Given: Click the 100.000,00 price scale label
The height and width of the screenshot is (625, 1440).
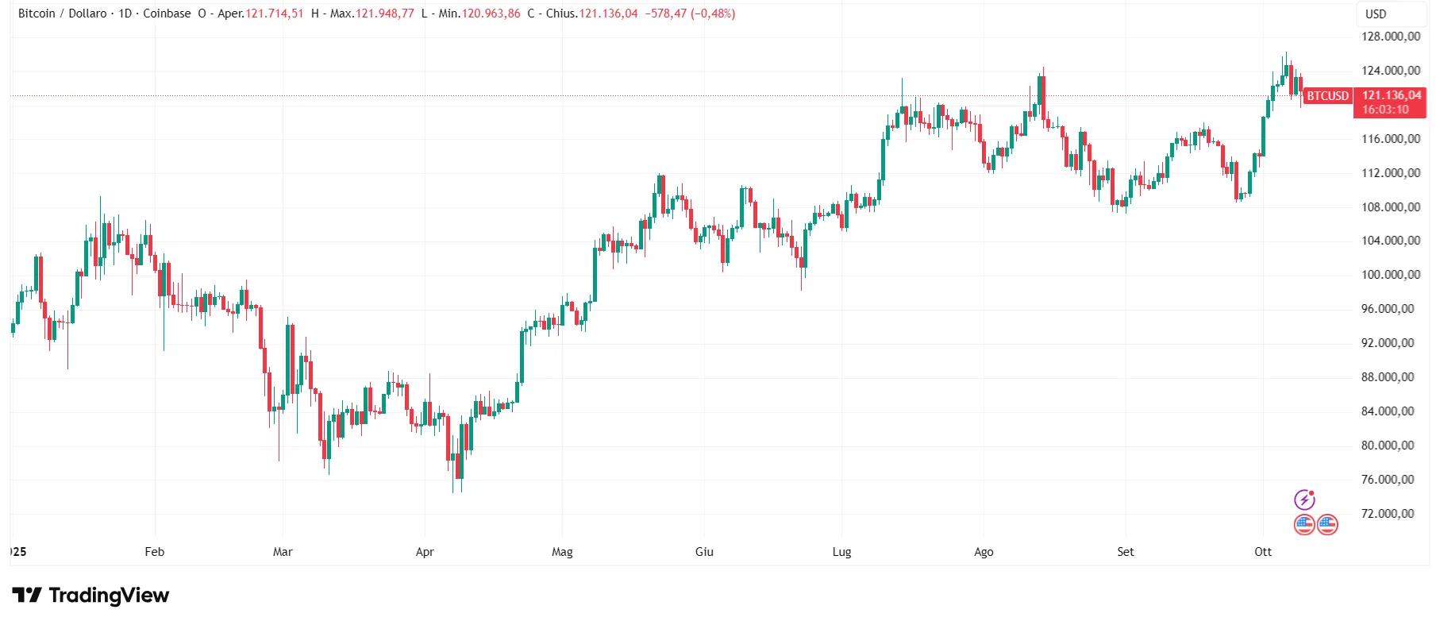Looking at the screenshot, I should [x=1391, y=275].
